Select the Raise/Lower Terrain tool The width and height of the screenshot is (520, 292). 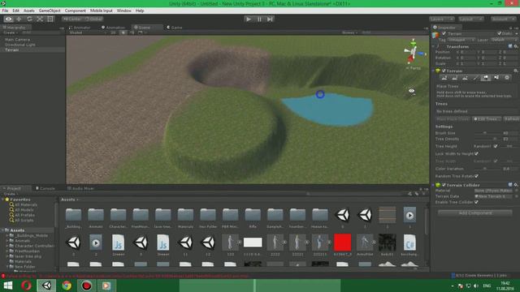click(x=444, y=78)
